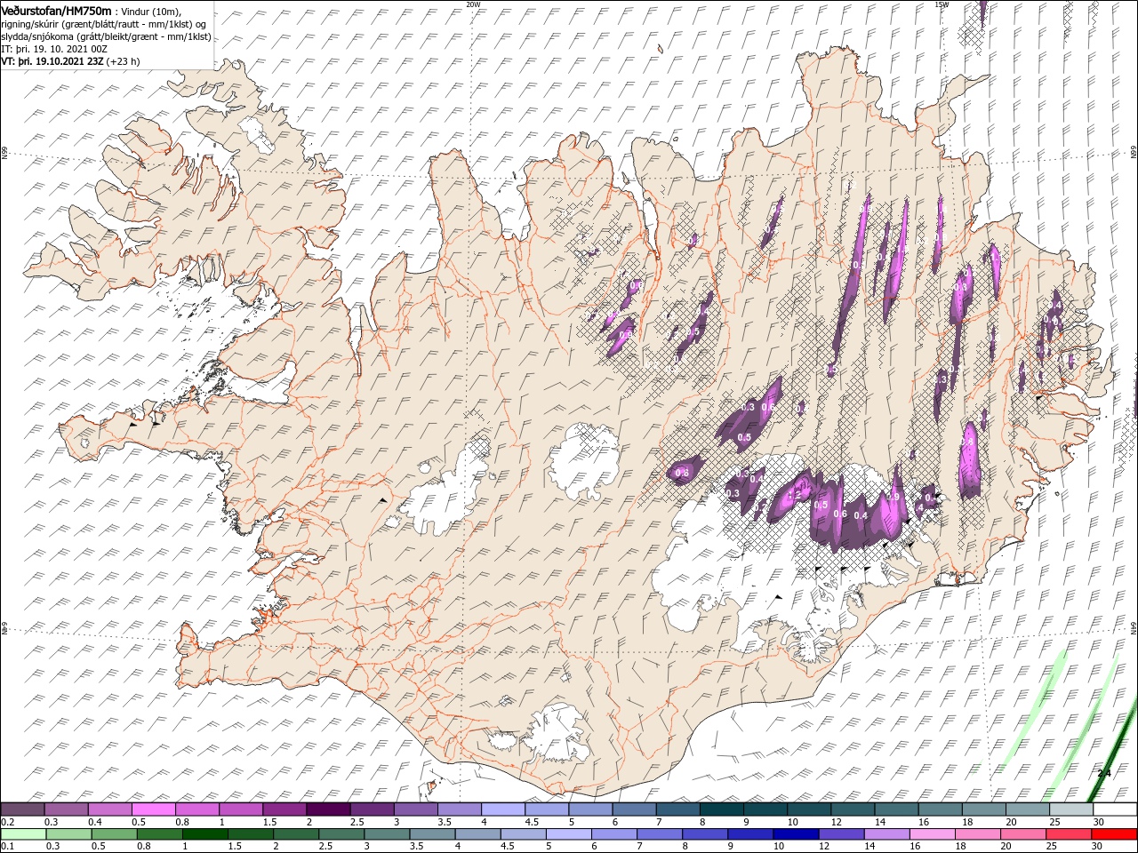Pick top-row legend swatch between 6 and 7
The image size is (1138, 853).
pyautogui.click(x=634, y=809)
